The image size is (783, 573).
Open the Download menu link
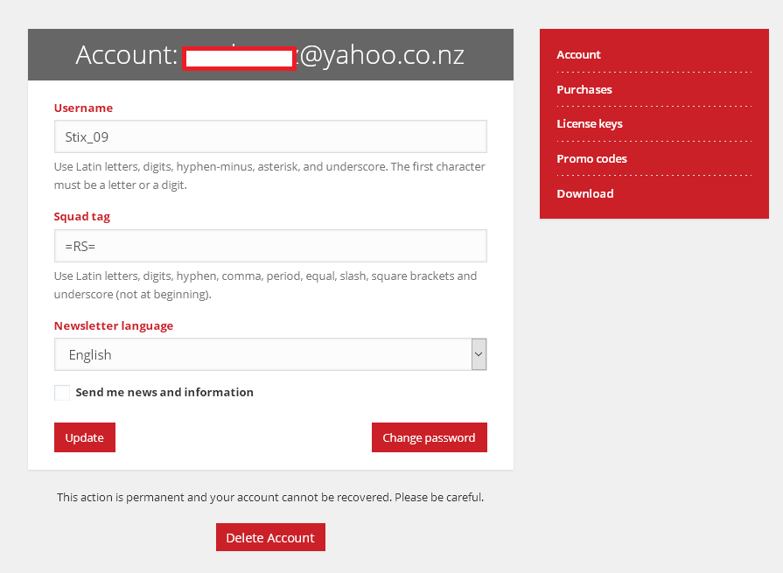pos(584,193)
